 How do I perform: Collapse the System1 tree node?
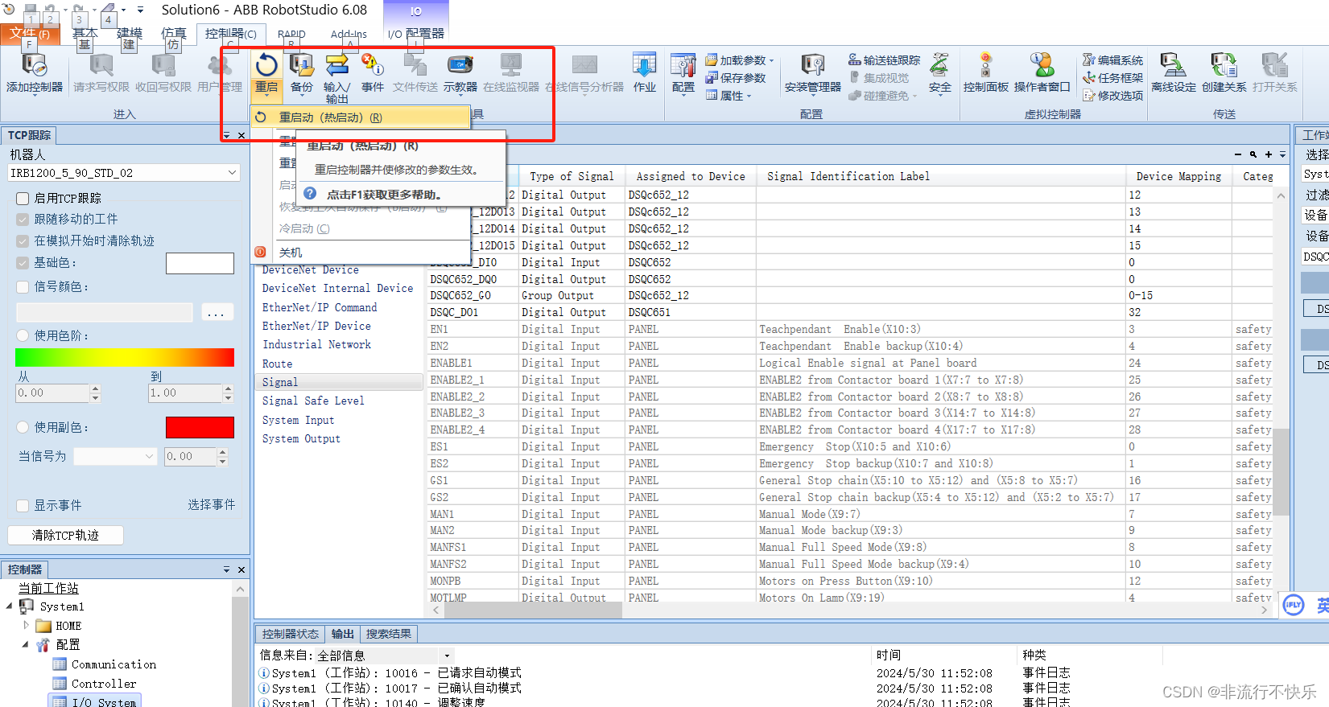pyautogui.click(x=10, y=606)
